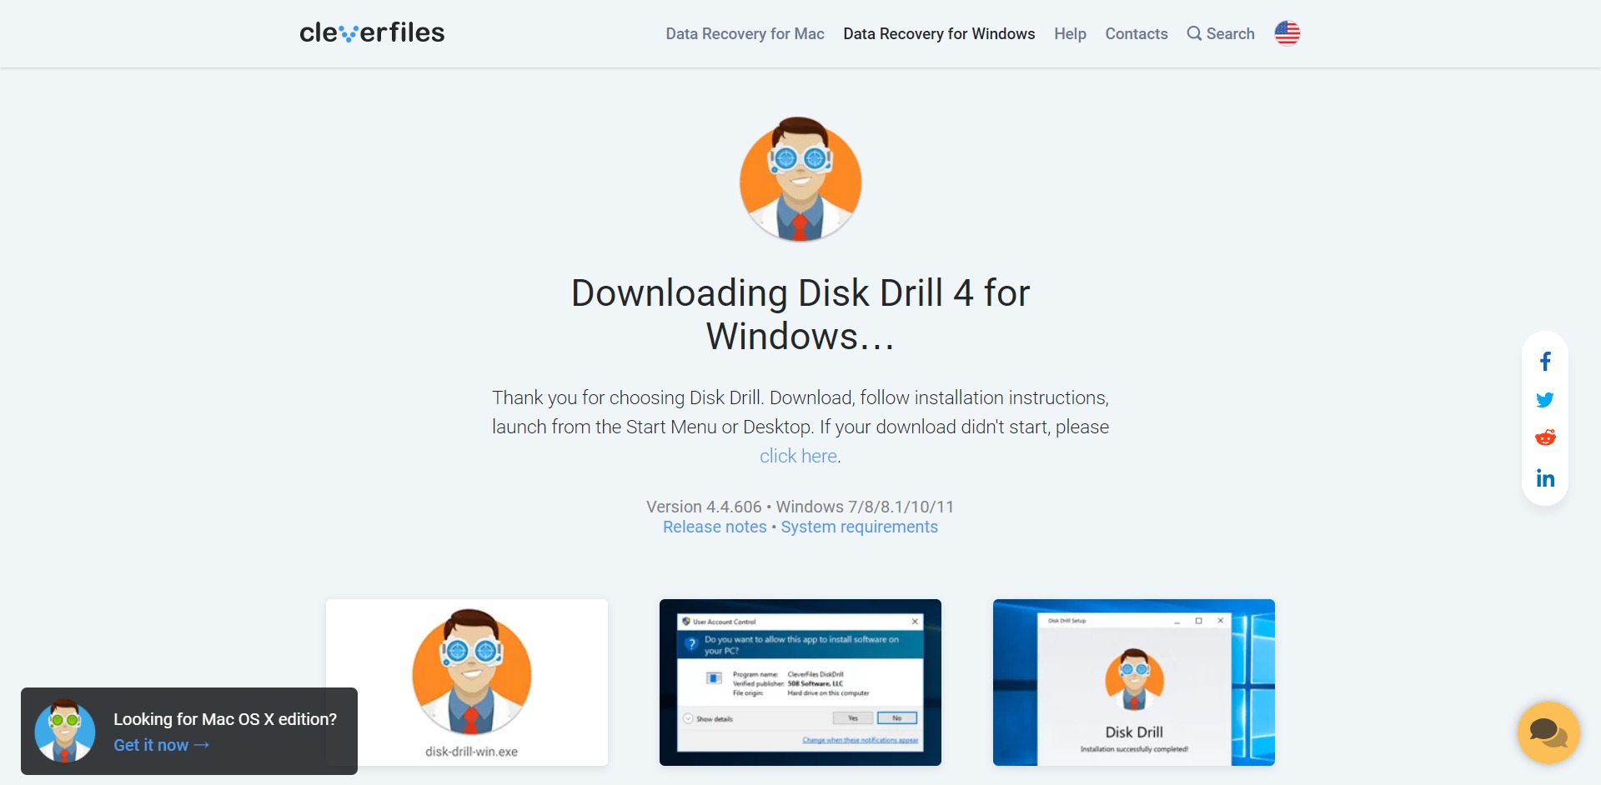Go to the Contacts page
This screenshot has width=1601, height=785.
pyautogui.click(x=1136, y=34)
